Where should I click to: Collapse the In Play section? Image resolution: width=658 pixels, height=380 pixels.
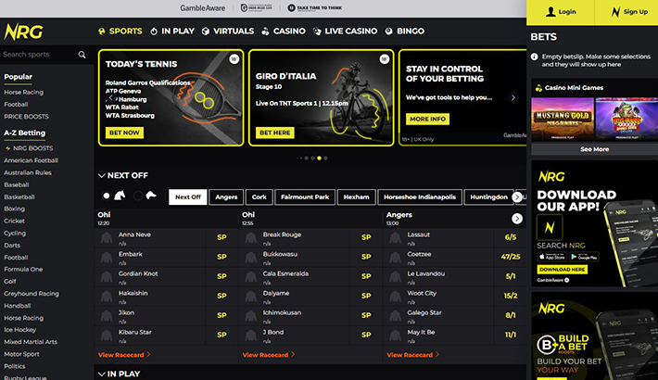click(x=101, y=374)
